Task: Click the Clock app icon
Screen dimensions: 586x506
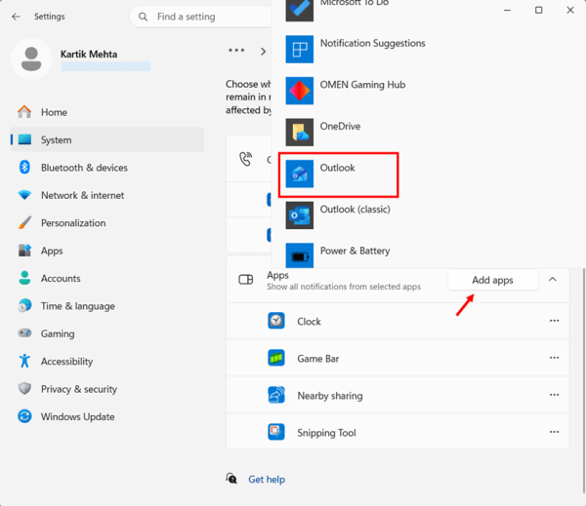Action: point(276,321)
